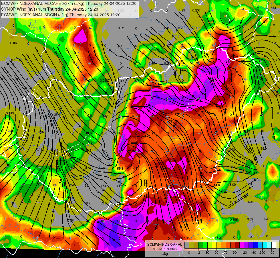Click the map value '3.59'
Viewport: 280px width, 258px height.
pyautogui.click(x=250, y=219)
